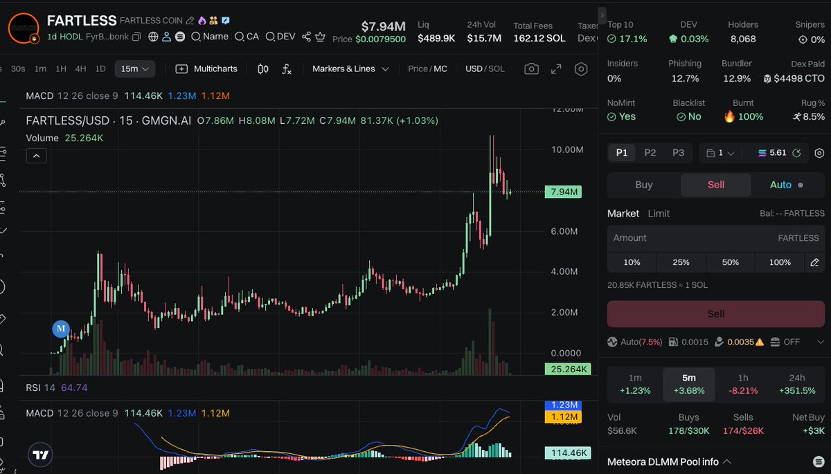Click the blue M marker on chart
The width and height of the screenshot is (831, 474).
61,328
